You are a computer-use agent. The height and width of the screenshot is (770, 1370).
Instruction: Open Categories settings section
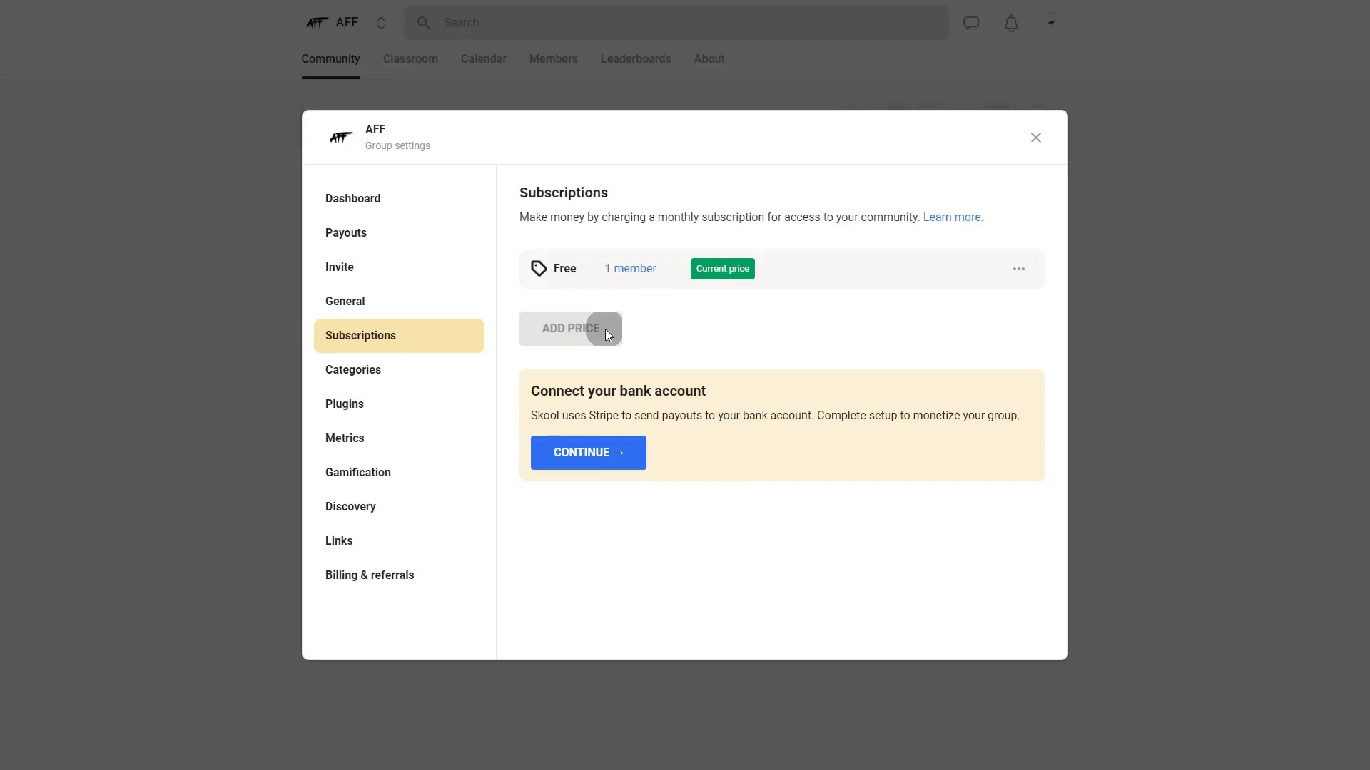point(399,370)
